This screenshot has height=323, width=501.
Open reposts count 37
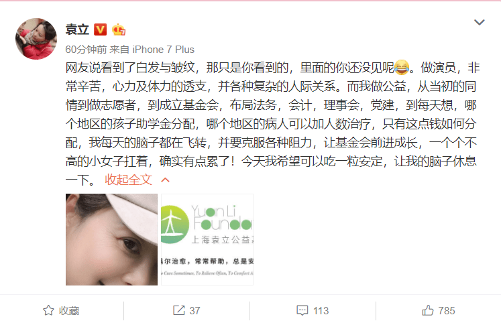[186, 310]
